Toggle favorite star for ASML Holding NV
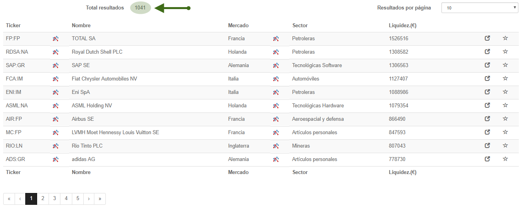The height and width of the screenshot is (206, 520). (x=505, y=105)
